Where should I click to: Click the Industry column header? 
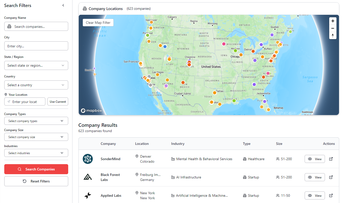coord(178,144)
